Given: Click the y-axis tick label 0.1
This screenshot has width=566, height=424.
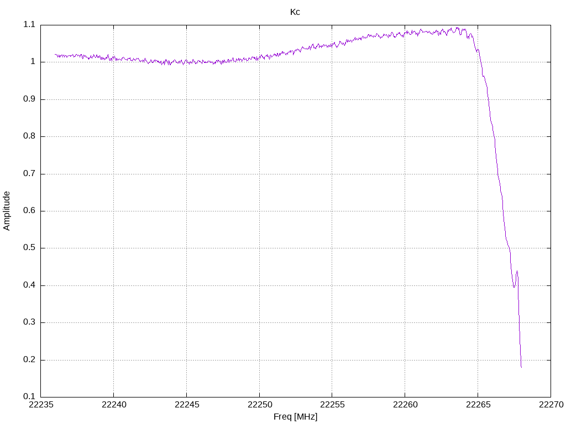Looking at the screenshot, I should [29, 396].
